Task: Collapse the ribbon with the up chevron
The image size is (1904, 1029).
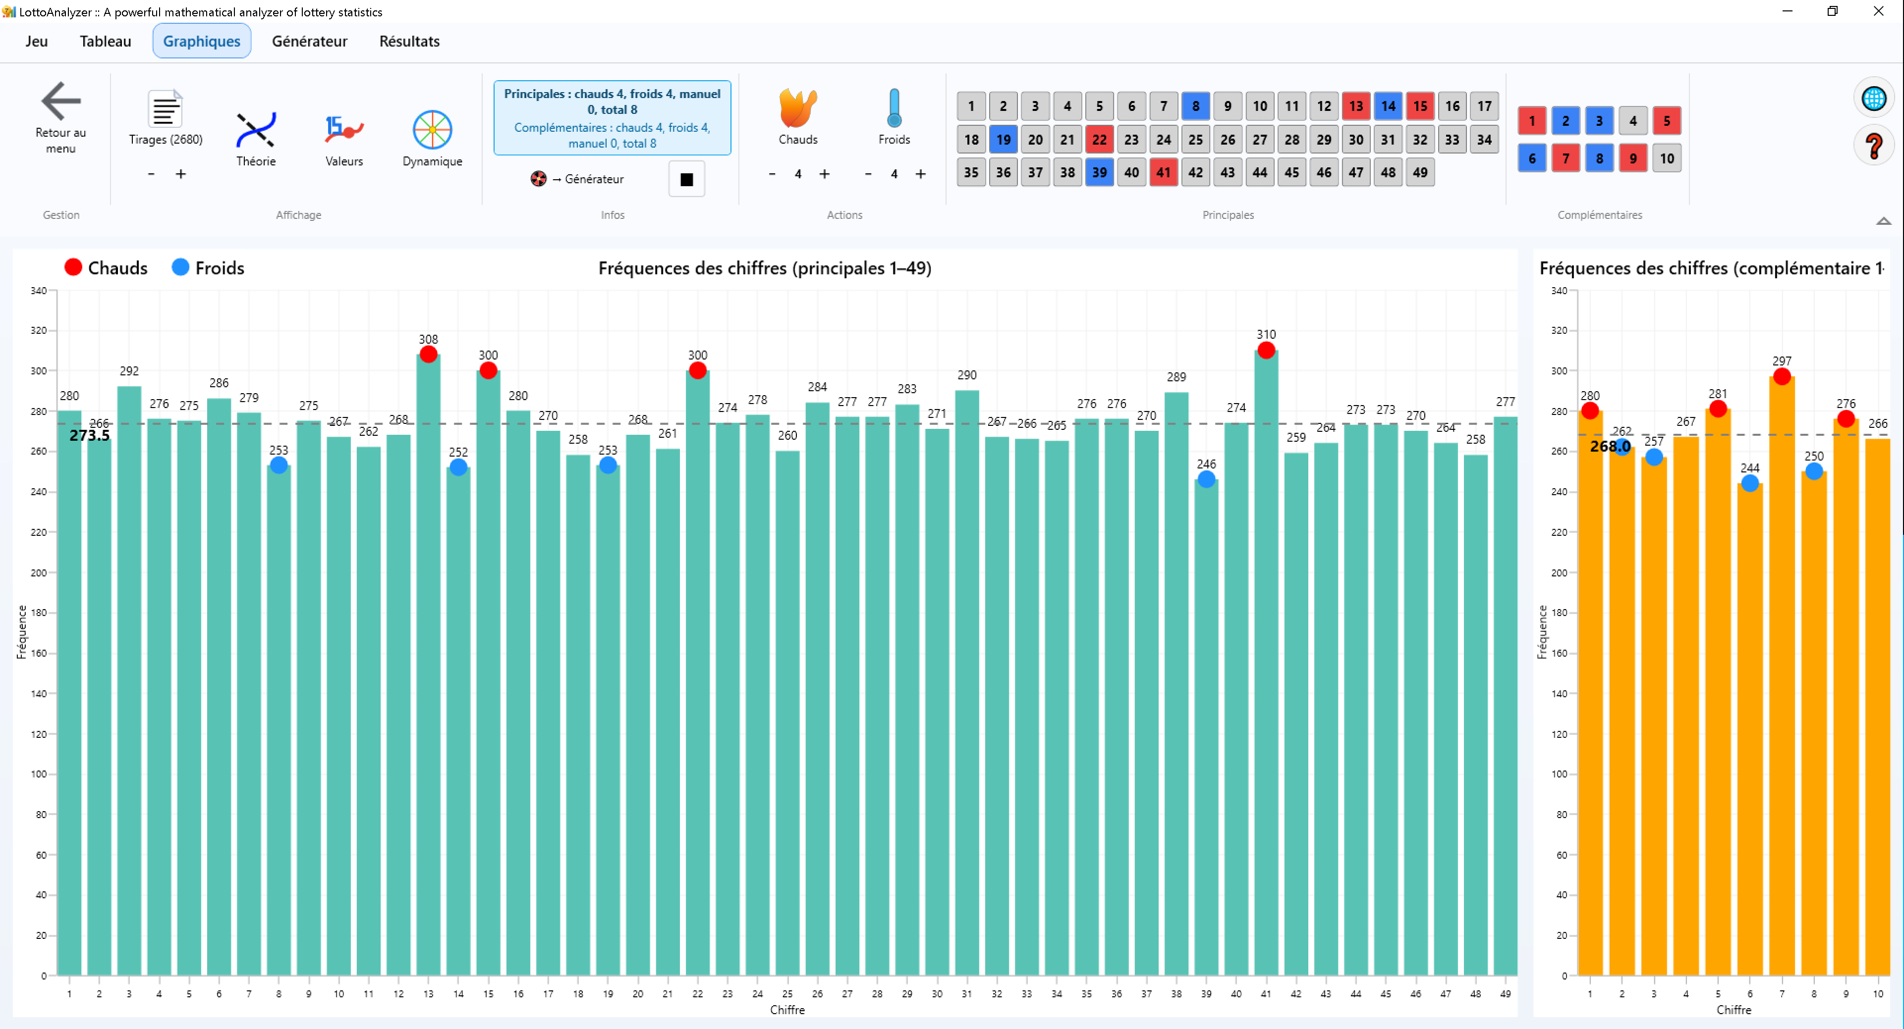Action: [x=1883, y=221]
